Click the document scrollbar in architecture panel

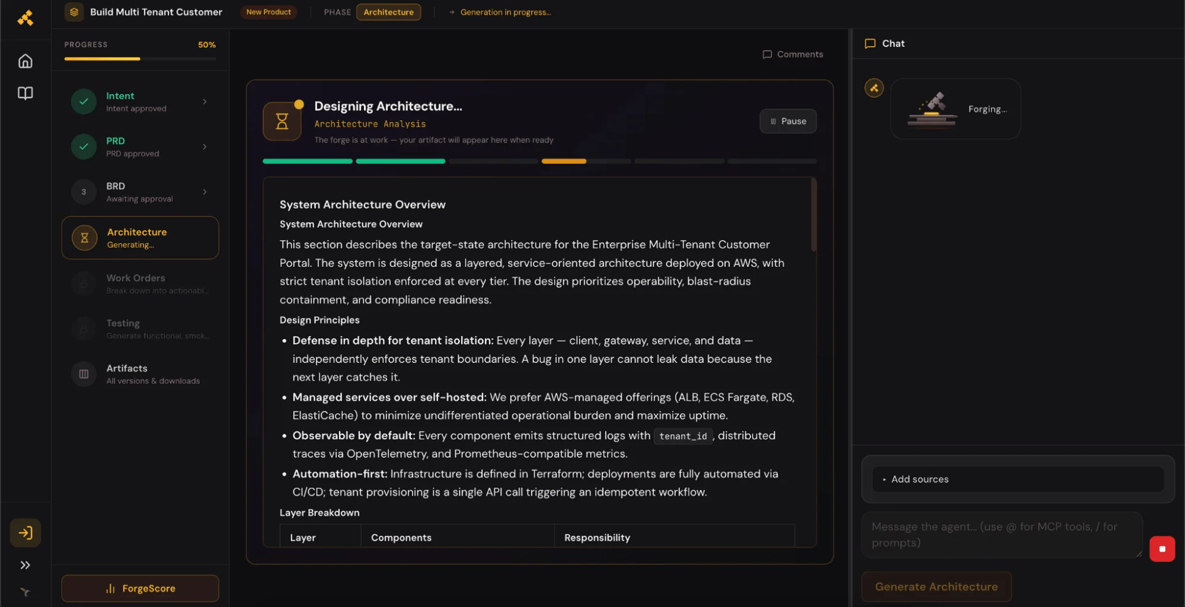[x=813, y=215]
